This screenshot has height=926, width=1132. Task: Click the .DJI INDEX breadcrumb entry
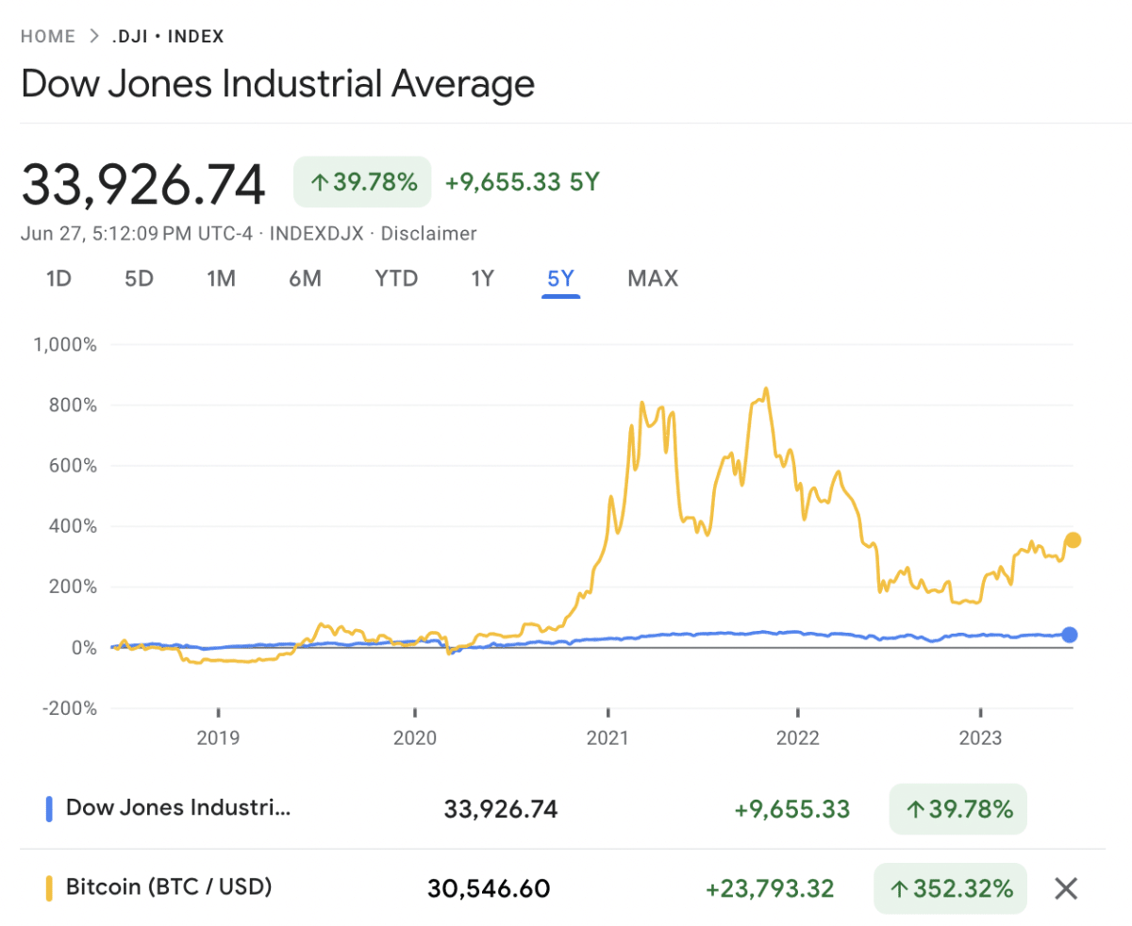pos(168,36)
